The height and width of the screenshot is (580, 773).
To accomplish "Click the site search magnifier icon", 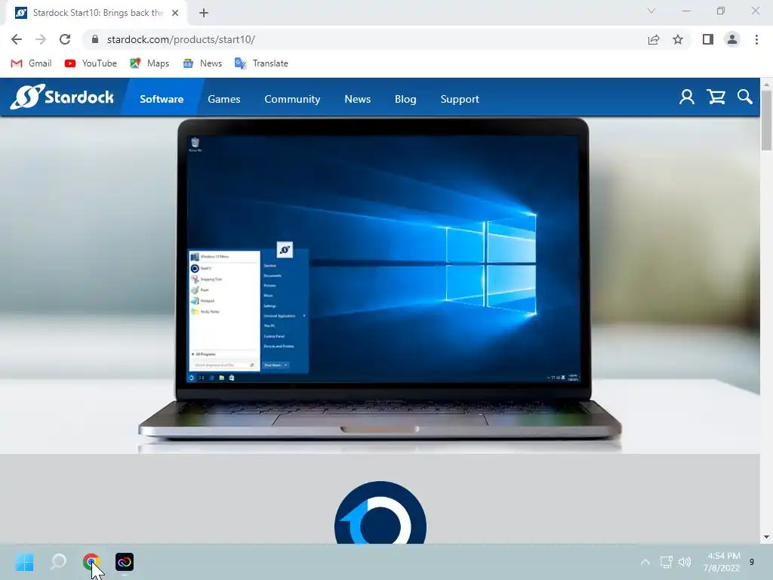I will [745, 97].
